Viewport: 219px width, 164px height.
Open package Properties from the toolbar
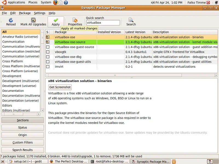click(75, 22)
